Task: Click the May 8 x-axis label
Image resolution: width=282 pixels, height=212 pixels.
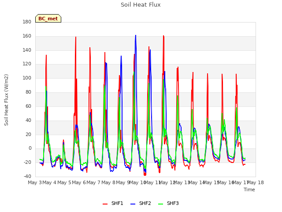Action: click(108, 182)
